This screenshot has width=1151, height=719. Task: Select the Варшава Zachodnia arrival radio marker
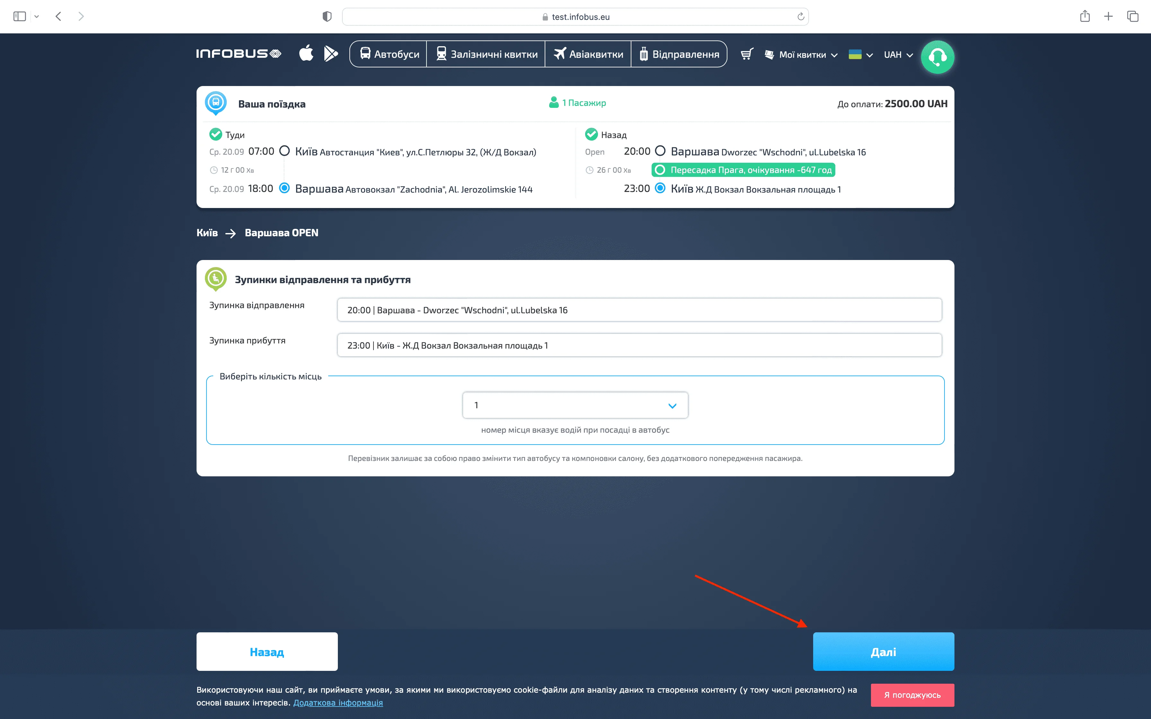[x=285, y=188]
